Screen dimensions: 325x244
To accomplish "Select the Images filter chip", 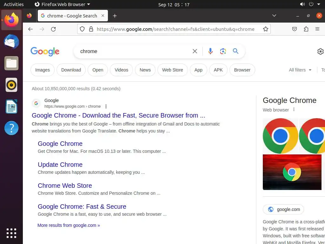I will pos(43,70).
